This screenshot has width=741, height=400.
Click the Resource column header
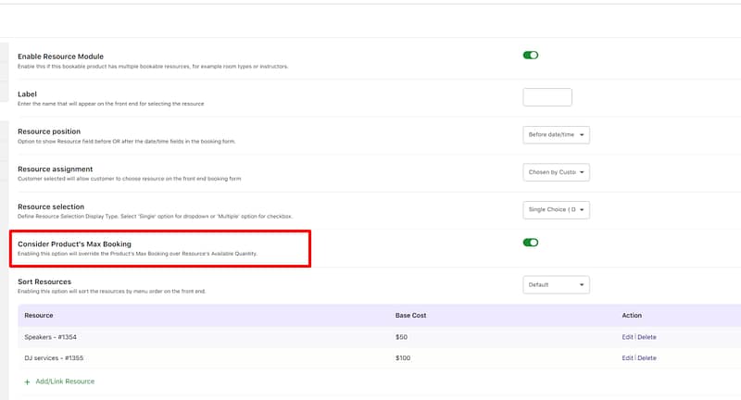39,316
